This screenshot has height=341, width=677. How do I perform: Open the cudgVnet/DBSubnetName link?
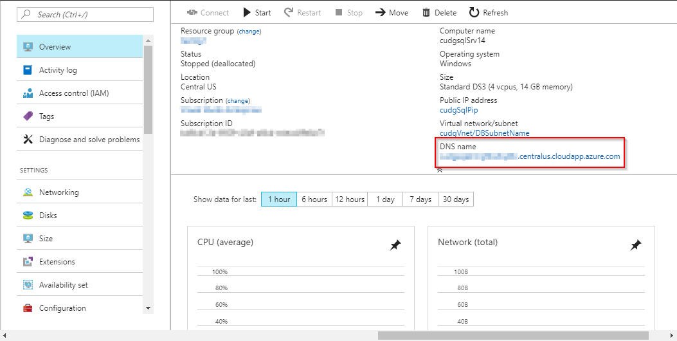pos(484,133)
